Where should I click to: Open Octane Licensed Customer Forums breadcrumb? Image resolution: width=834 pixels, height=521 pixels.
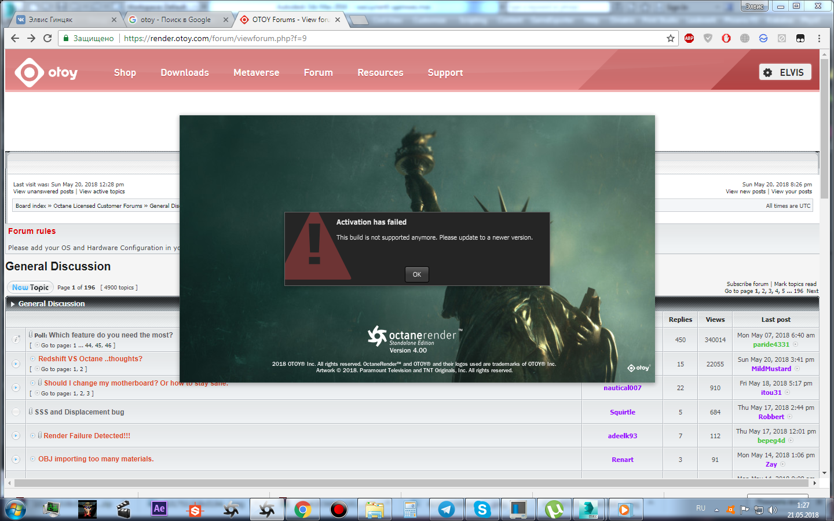[x=98, y=206]
